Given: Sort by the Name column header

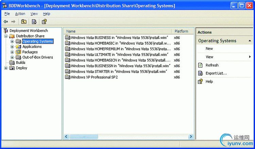Looking at the screenshot, I should (117, 31).
